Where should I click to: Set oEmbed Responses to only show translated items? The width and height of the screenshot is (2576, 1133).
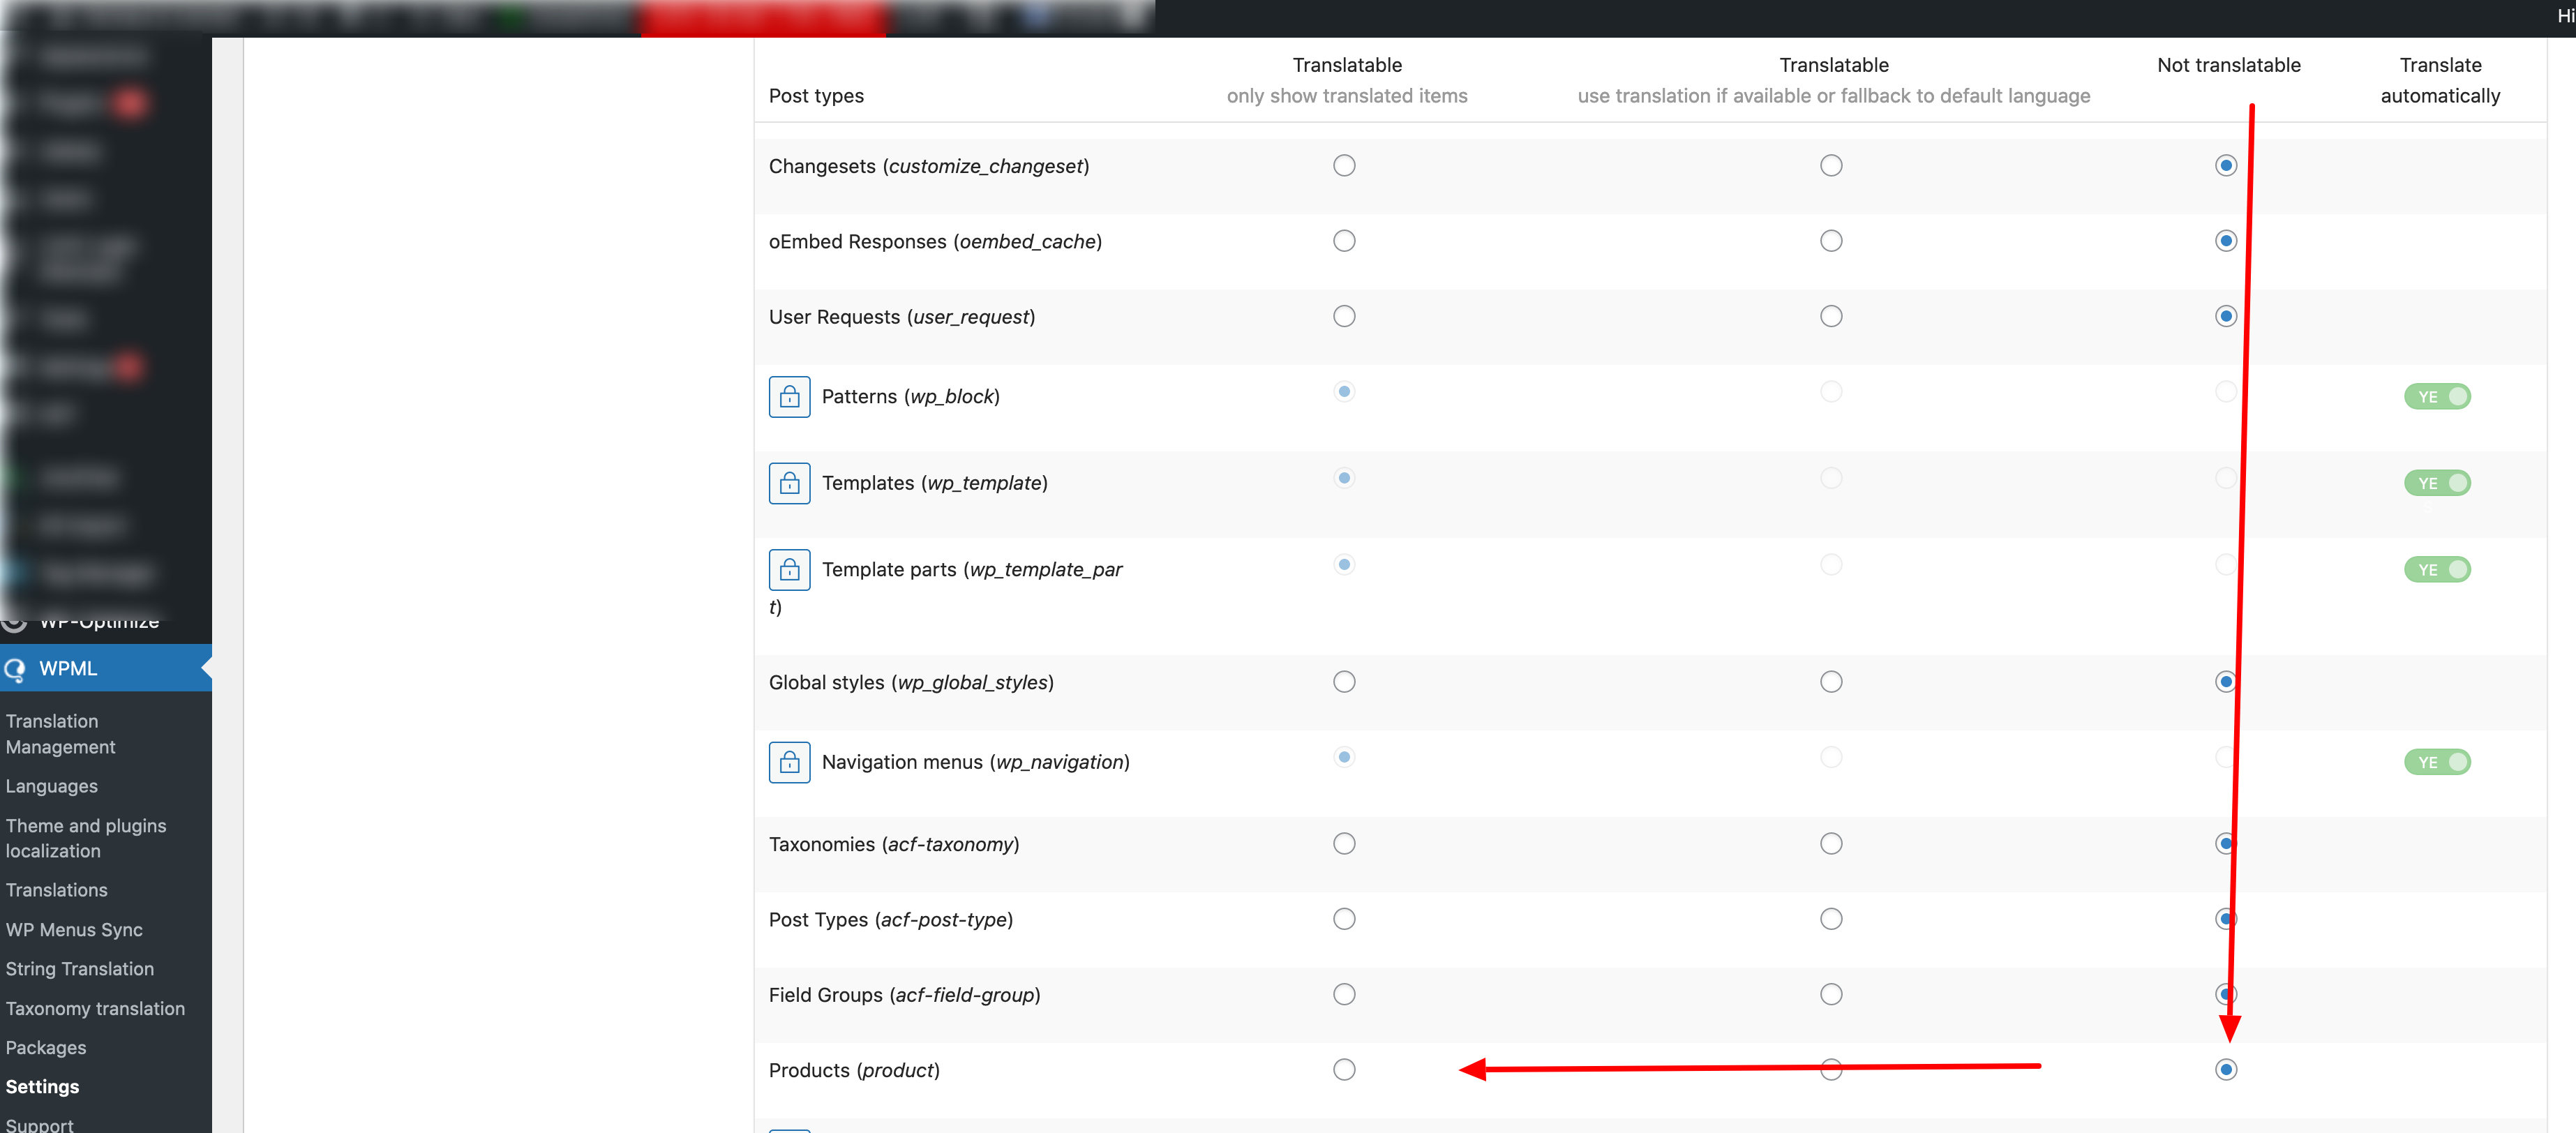point(1344,241)
